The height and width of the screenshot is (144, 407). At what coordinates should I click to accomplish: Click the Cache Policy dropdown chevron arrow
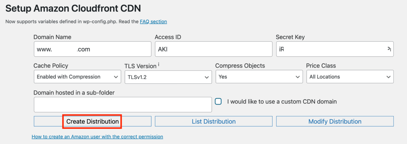[116, 77]
